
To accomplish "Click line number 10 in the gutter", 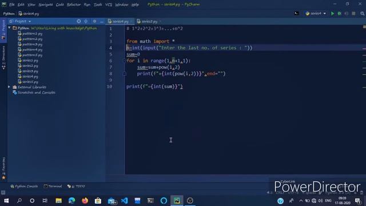I will pos(109,86).
